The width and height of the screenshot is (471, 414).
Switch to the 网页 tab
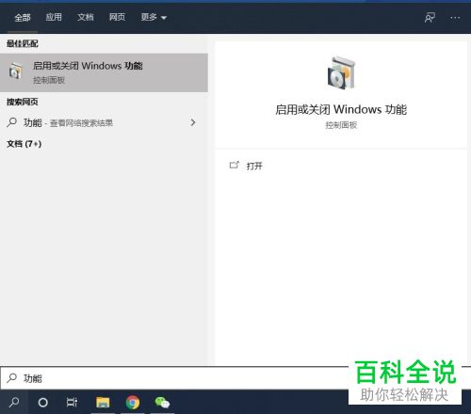click(x=117, y=17)
